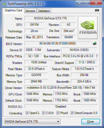Click the Default Clock field 1046 MHz
Screen dimensions: 104x128
(x=33, y=100)
